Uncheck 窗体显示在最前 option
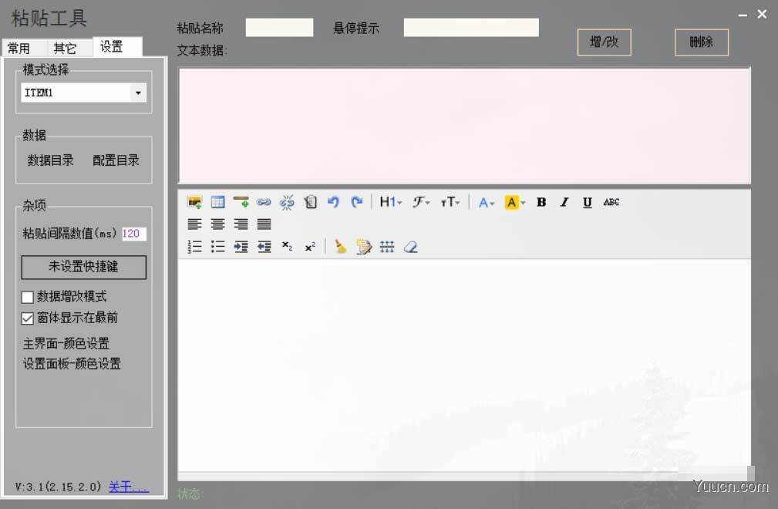Image resolution: width=778 pixels, height=509 pixels. (28, 318)
